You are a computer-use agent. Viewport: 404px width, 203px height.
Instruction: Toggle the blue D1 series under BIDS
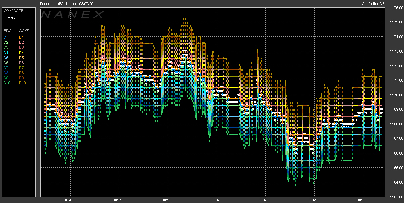tap(6, 37)
